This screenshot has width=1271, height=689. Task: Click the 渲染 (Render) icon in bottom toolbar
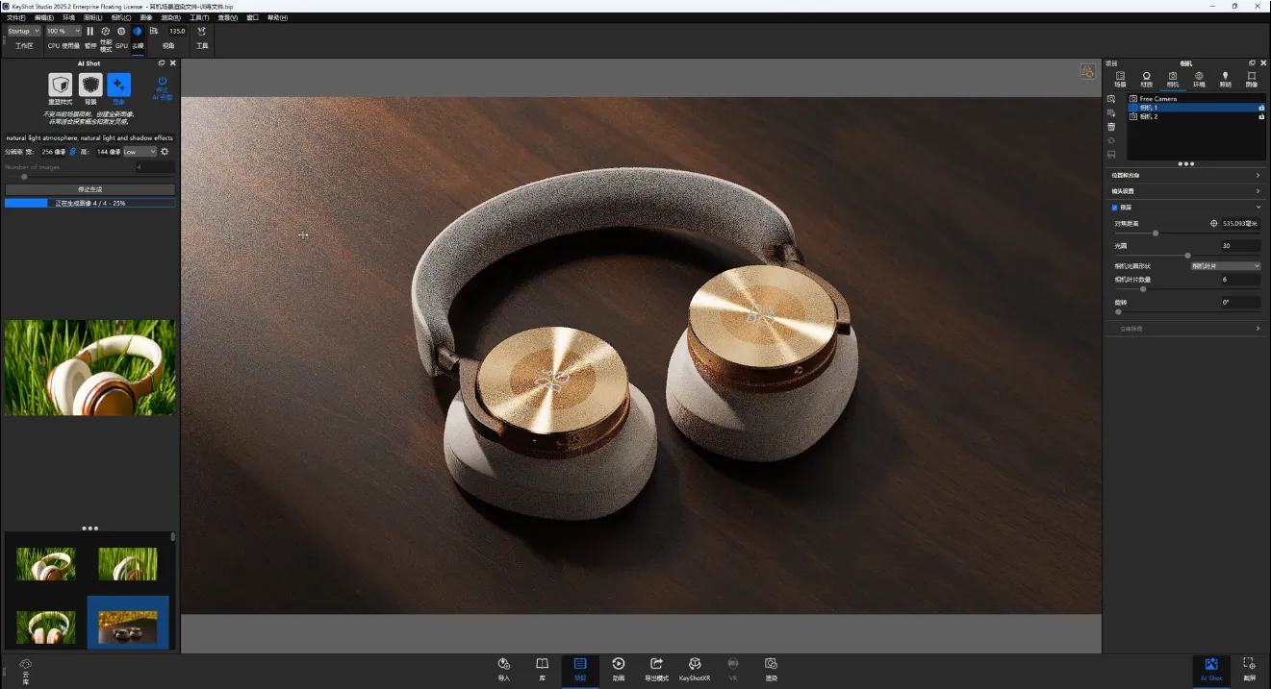(x=771, y=664)
